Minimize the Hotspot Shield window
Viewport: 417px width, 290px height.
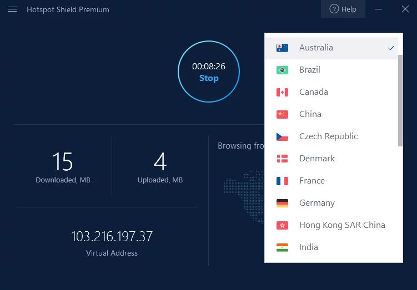click(x=379, y=9)
